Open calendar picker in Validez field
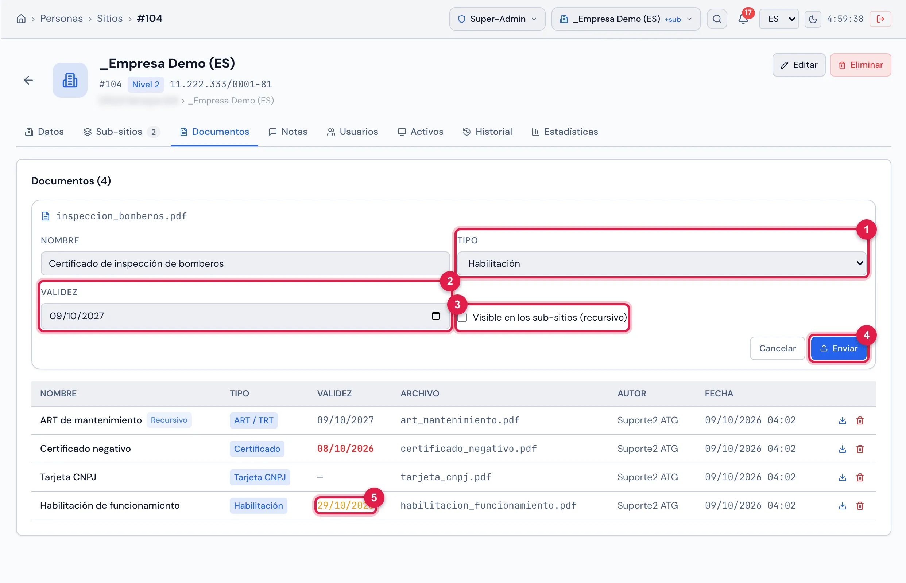The image size is (906, 583). 435,316
